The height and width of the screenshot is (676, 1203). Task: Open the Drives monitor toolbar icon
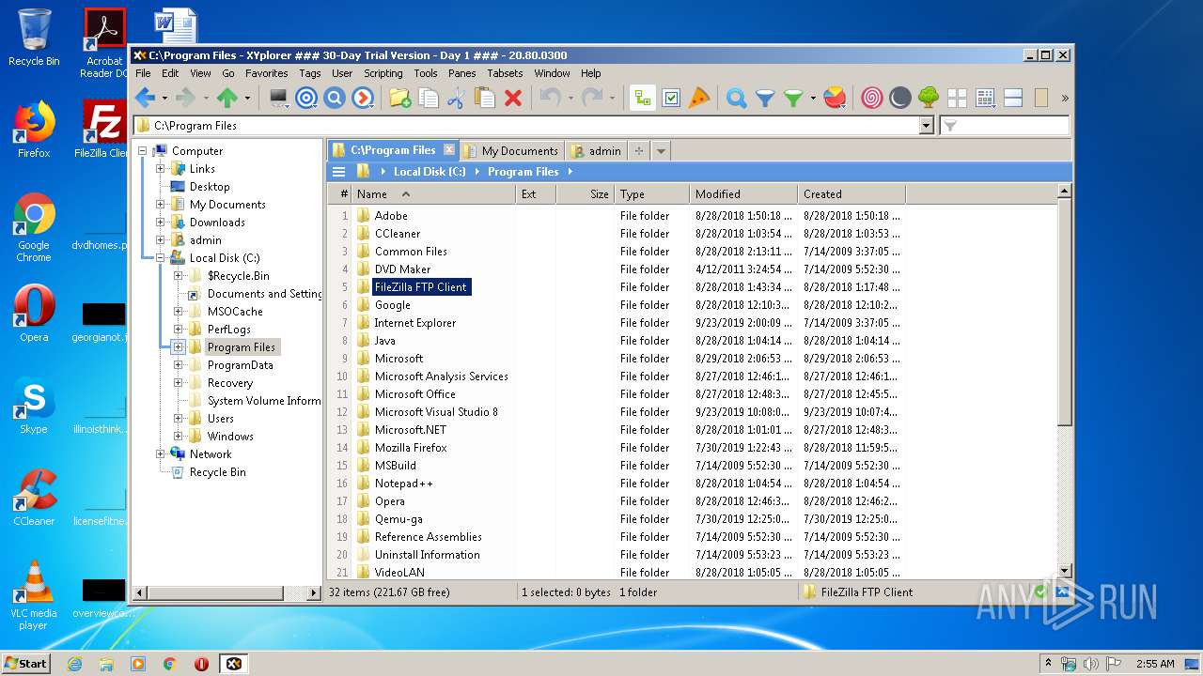[278, 98]
